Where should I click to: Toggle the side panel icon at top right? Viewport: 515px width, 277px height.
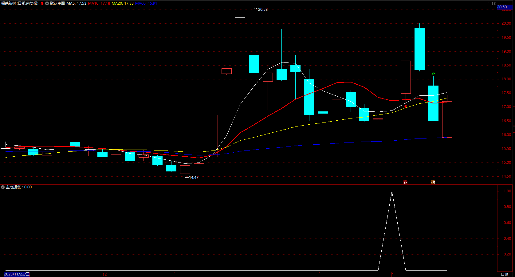pyautogui.click(x=494, y=3)
